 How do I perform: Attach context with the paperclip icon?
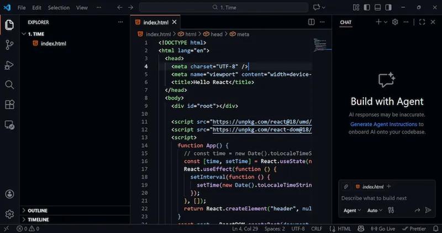pos(346,187)
